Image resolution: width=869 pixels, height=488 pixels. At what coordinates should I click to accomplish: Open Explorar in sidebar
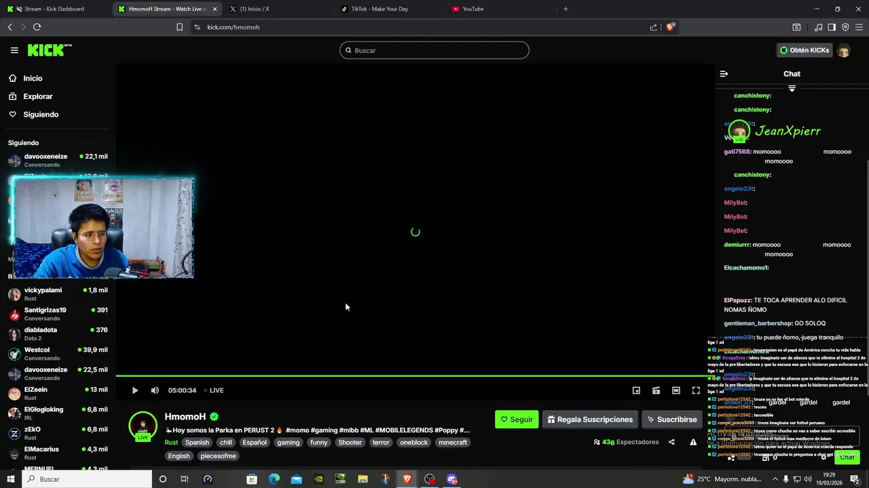(37, 96)
